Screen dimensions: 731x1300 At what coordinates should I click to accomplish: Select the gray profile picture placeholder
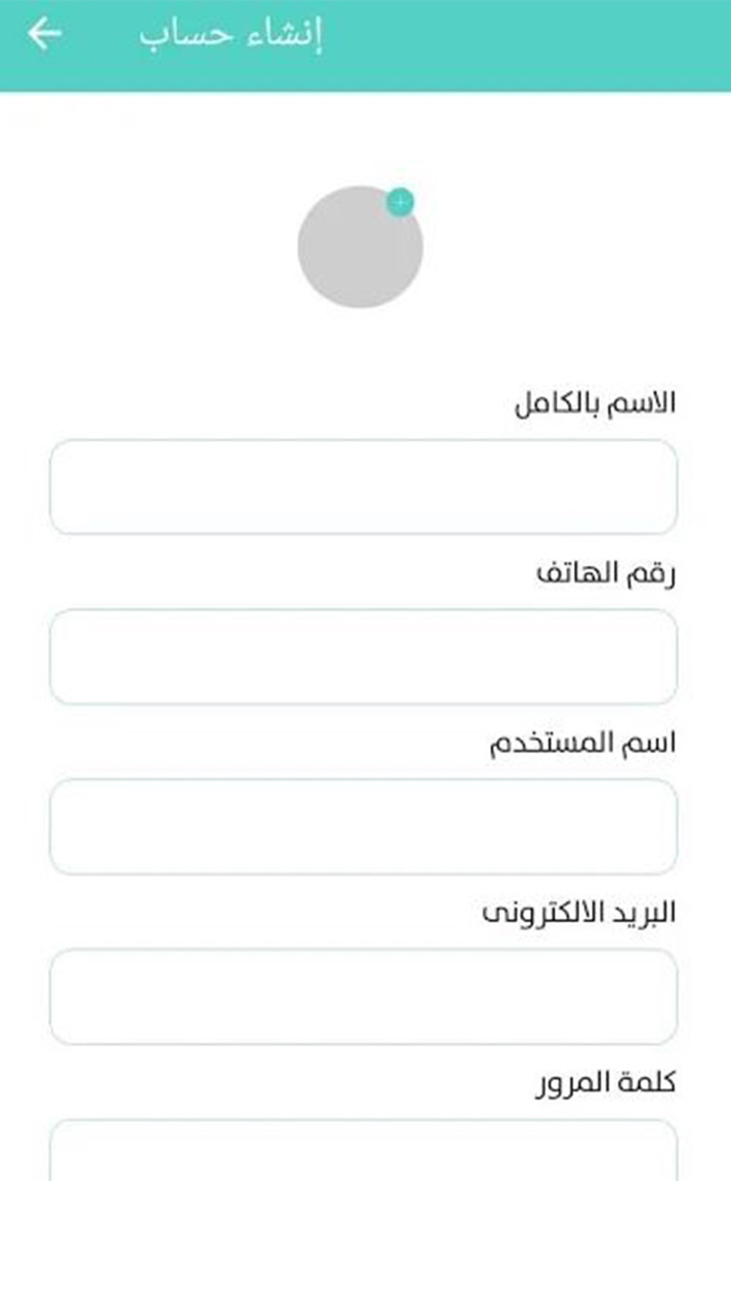(x=360, y=246)
